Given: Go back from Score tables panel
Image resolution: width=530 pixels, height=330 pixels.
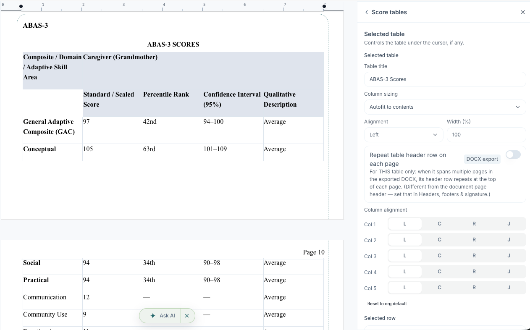Looking at the screenshot, I should tap(367, 12).
